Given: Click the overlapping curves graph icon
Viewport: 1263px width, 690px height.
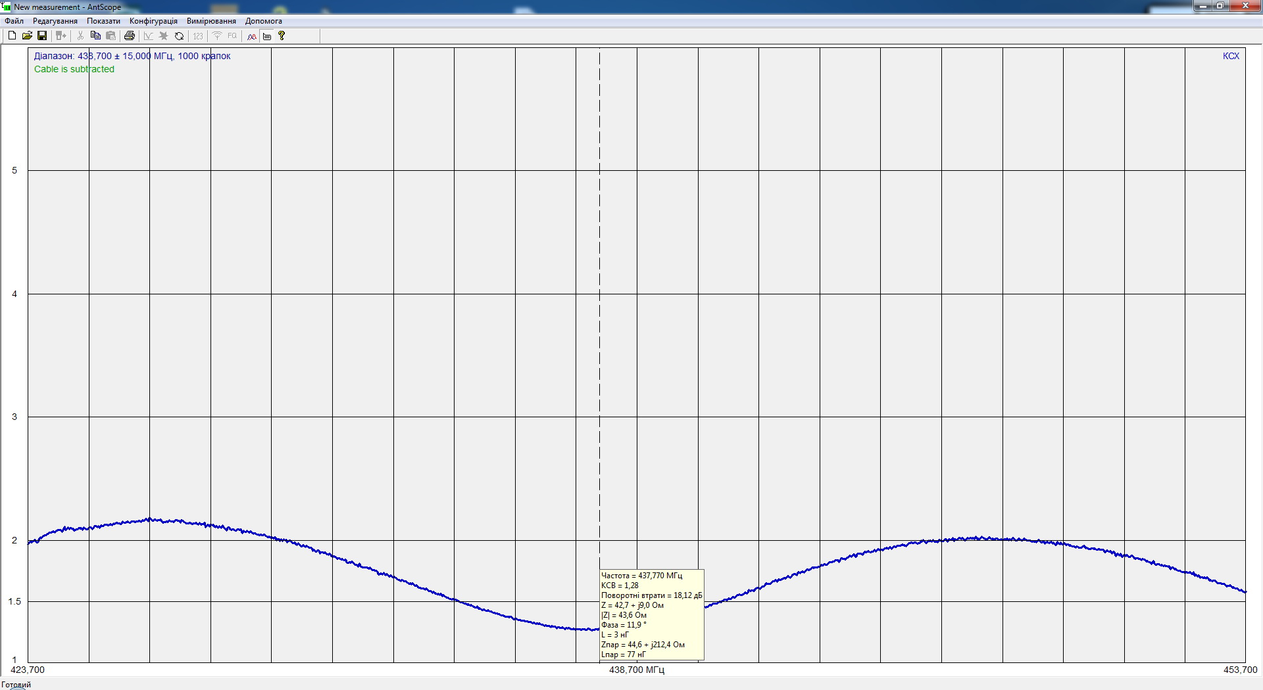Looking at the screenshot, I should [251, 36].
